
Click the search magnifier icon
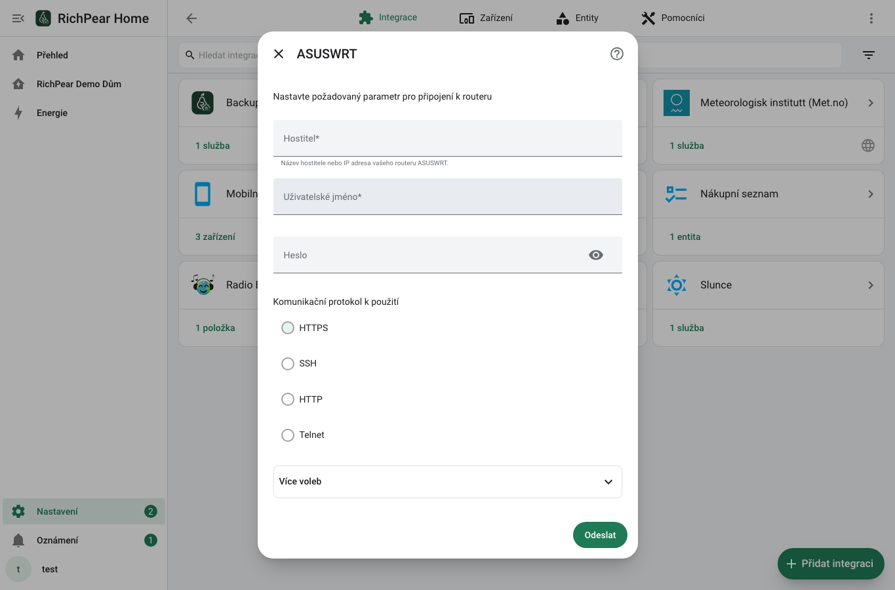point(190,55)
